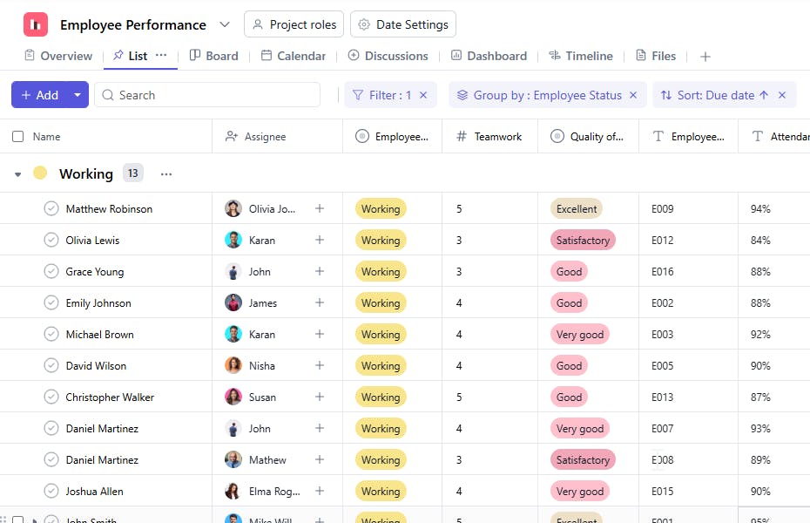Open Date Settings
Screen dimensions: 810x523
(402, 24)
